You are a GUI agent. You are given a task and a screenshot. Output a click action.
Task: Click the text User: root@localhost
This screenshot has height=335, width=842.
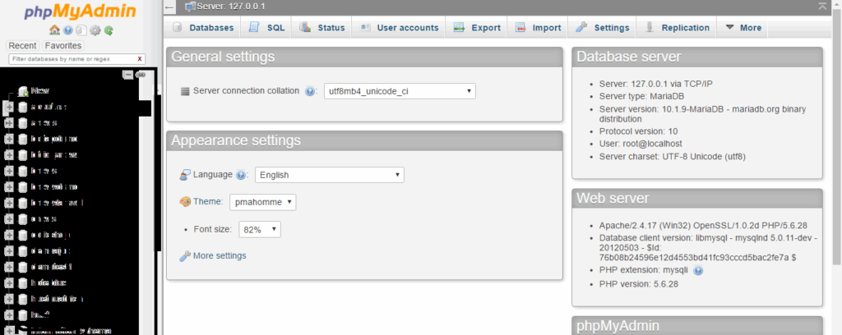click(641, 144)
